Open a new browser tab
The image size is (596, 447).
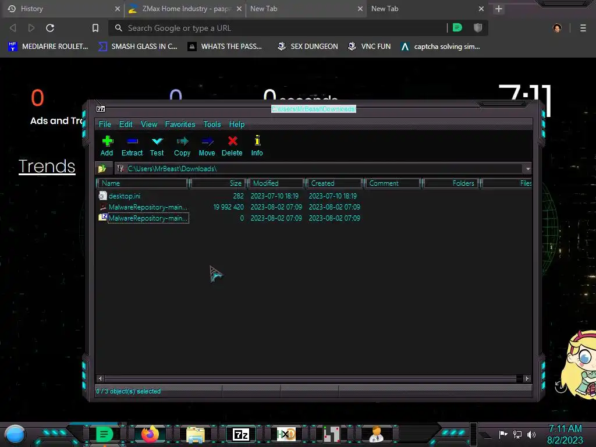tap(499, 9)
